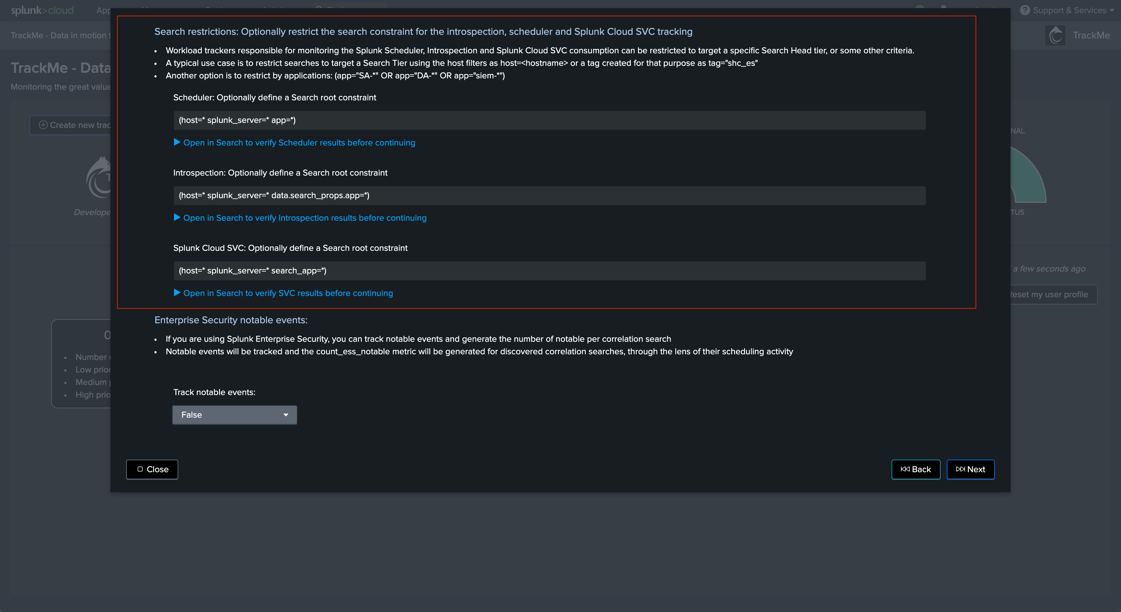1121x612 pixels.
Task: Focus the Introspection search root constraint field
Action: [x=549, y=196]
